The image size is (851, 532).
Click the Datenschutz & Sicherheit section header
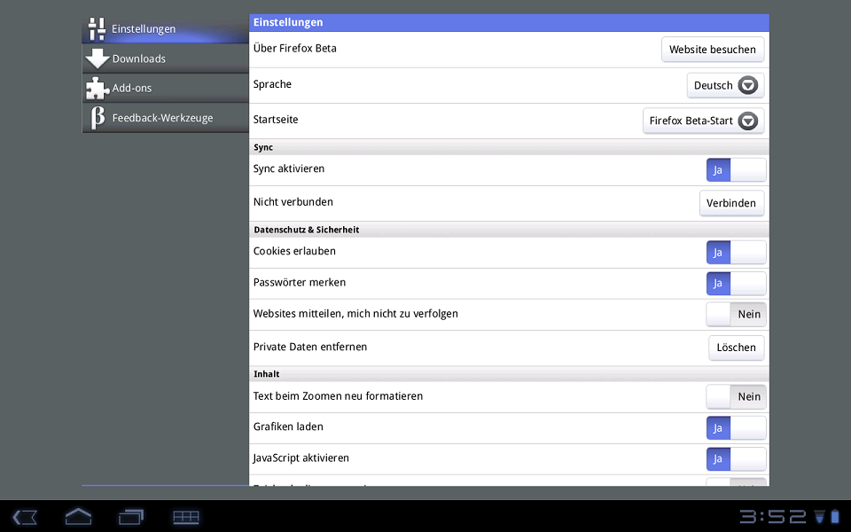click(509, 230)
